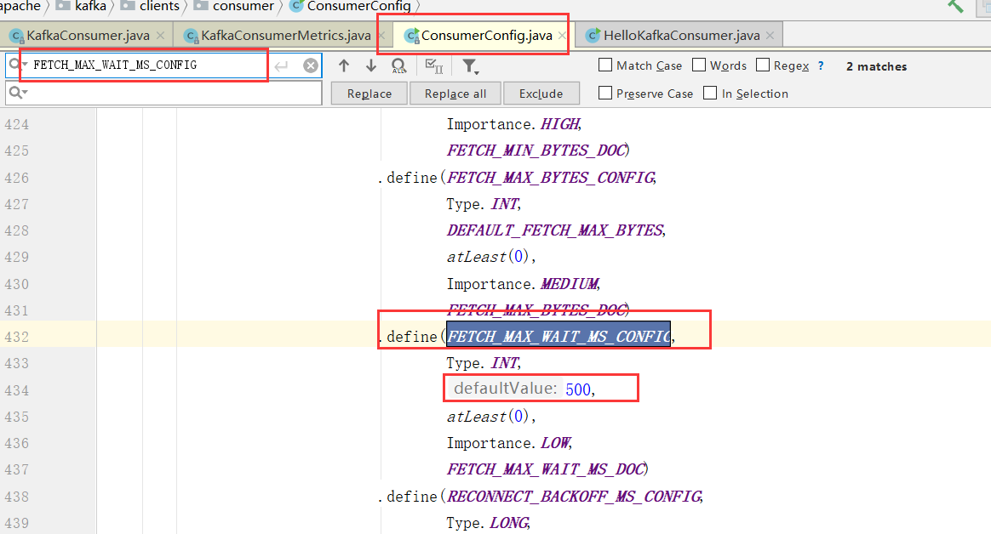Screen dimensions: 991x534
Task: Click Type.INT on line 427
Action: pos(483,204)
